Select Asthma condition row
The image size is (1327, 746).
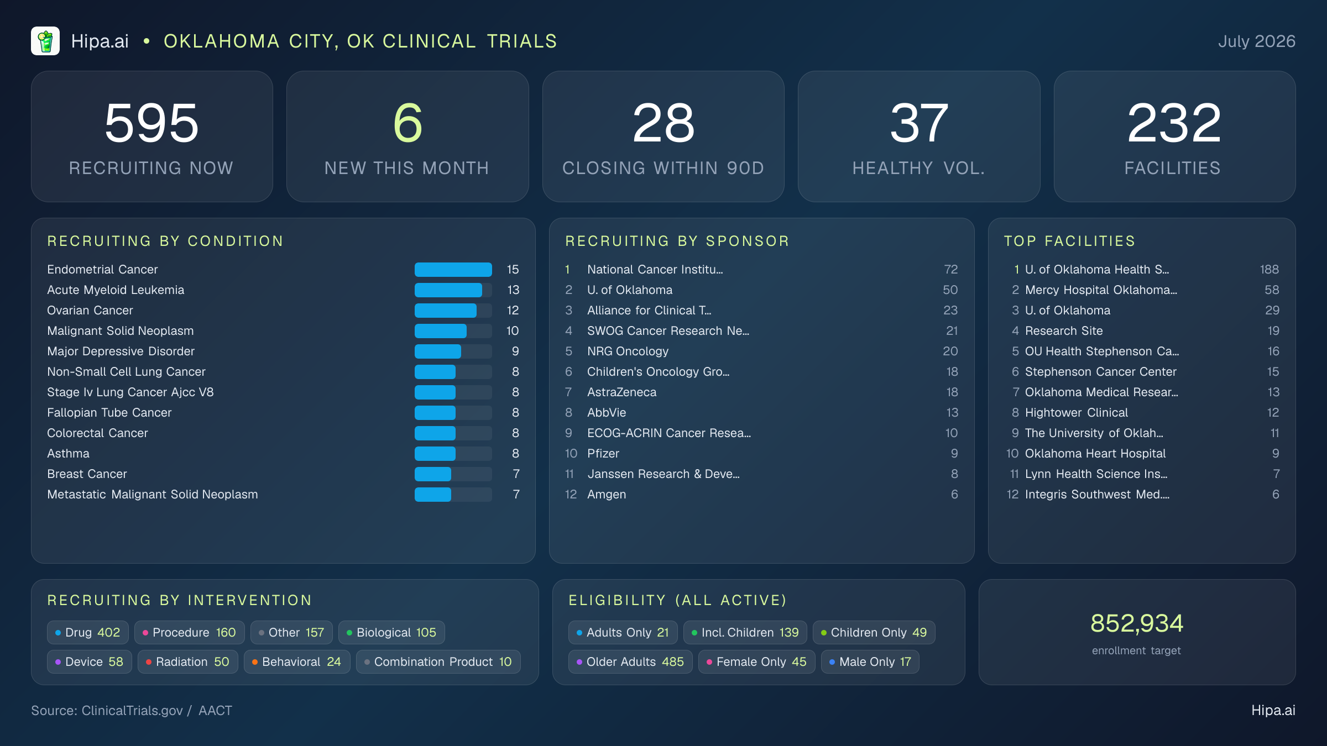click(x=283, y=453)
